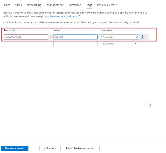Select the Tags tab
The width and height of the screenshot is (166, 153).
tap(89, 5)
